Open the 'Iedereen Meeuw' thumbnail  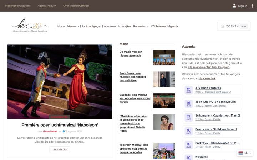point(164,151)
